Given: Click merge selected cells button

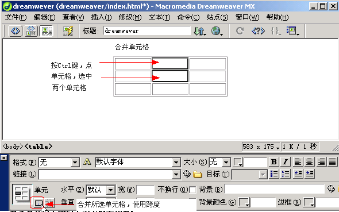Looking at the screenshot, I should [38, 203].
